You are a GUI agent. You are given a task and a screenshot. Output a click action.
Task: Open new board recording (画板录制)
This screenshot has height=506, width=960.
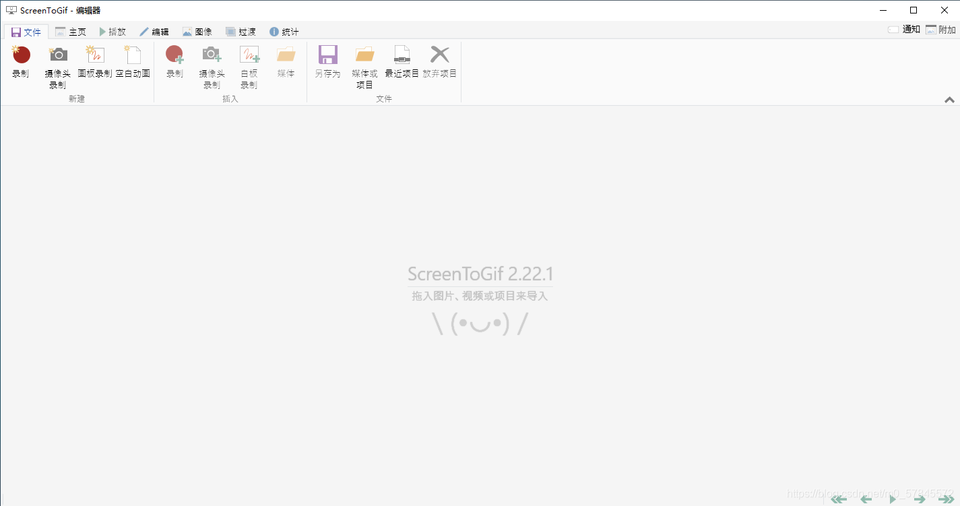pyautogui.click(x=95, y=62)
